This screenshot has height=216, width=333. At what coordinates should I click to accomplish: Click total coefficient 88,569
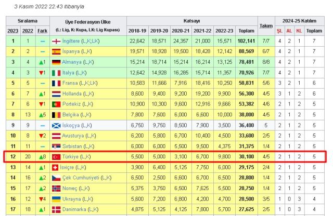246,51
